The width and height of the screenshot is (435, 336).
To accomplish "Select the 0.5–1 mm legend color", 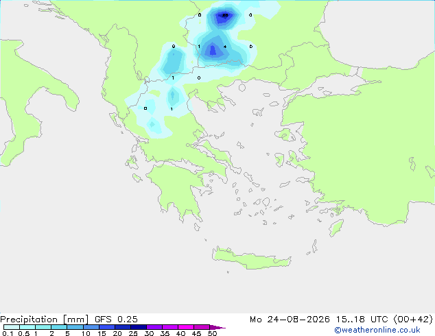I will [x=27, y=327].
